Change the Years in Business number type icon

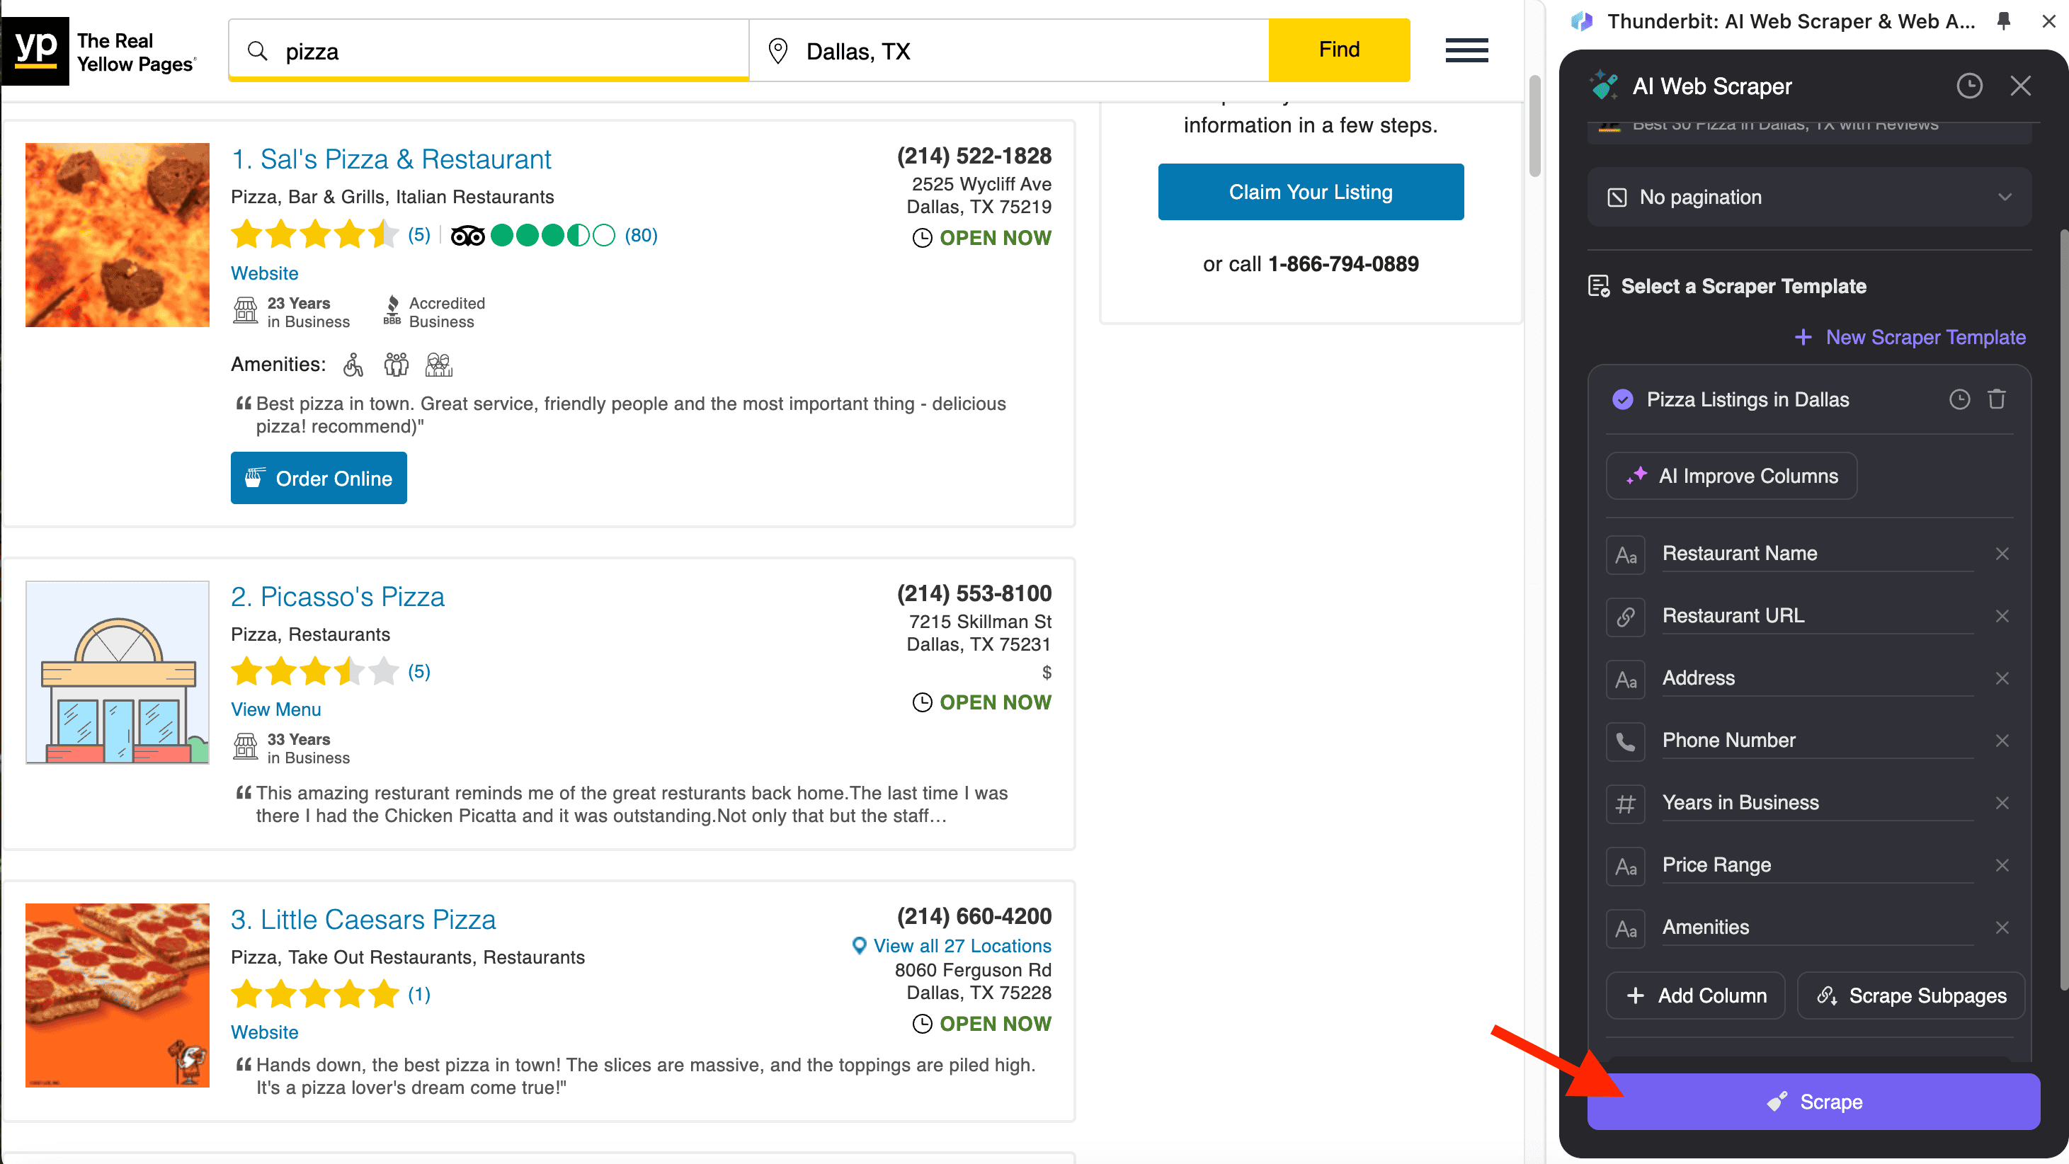coord(1625,804)
